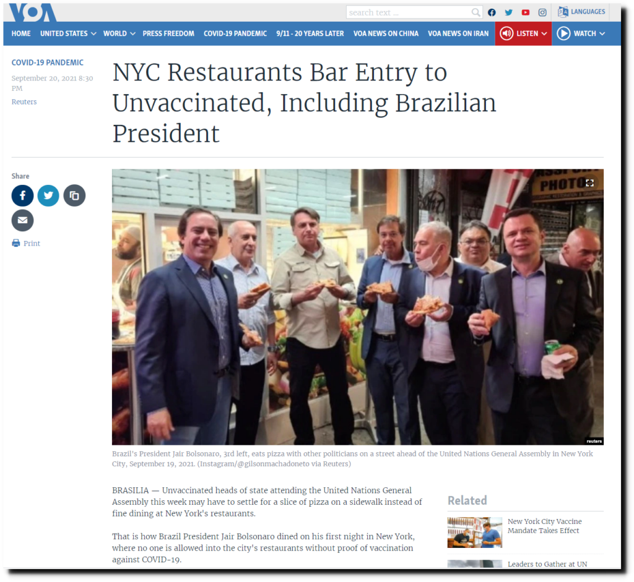This screenshot has width=634, height=582.
Task: Open VOA News on China
Action: [386, 33]
